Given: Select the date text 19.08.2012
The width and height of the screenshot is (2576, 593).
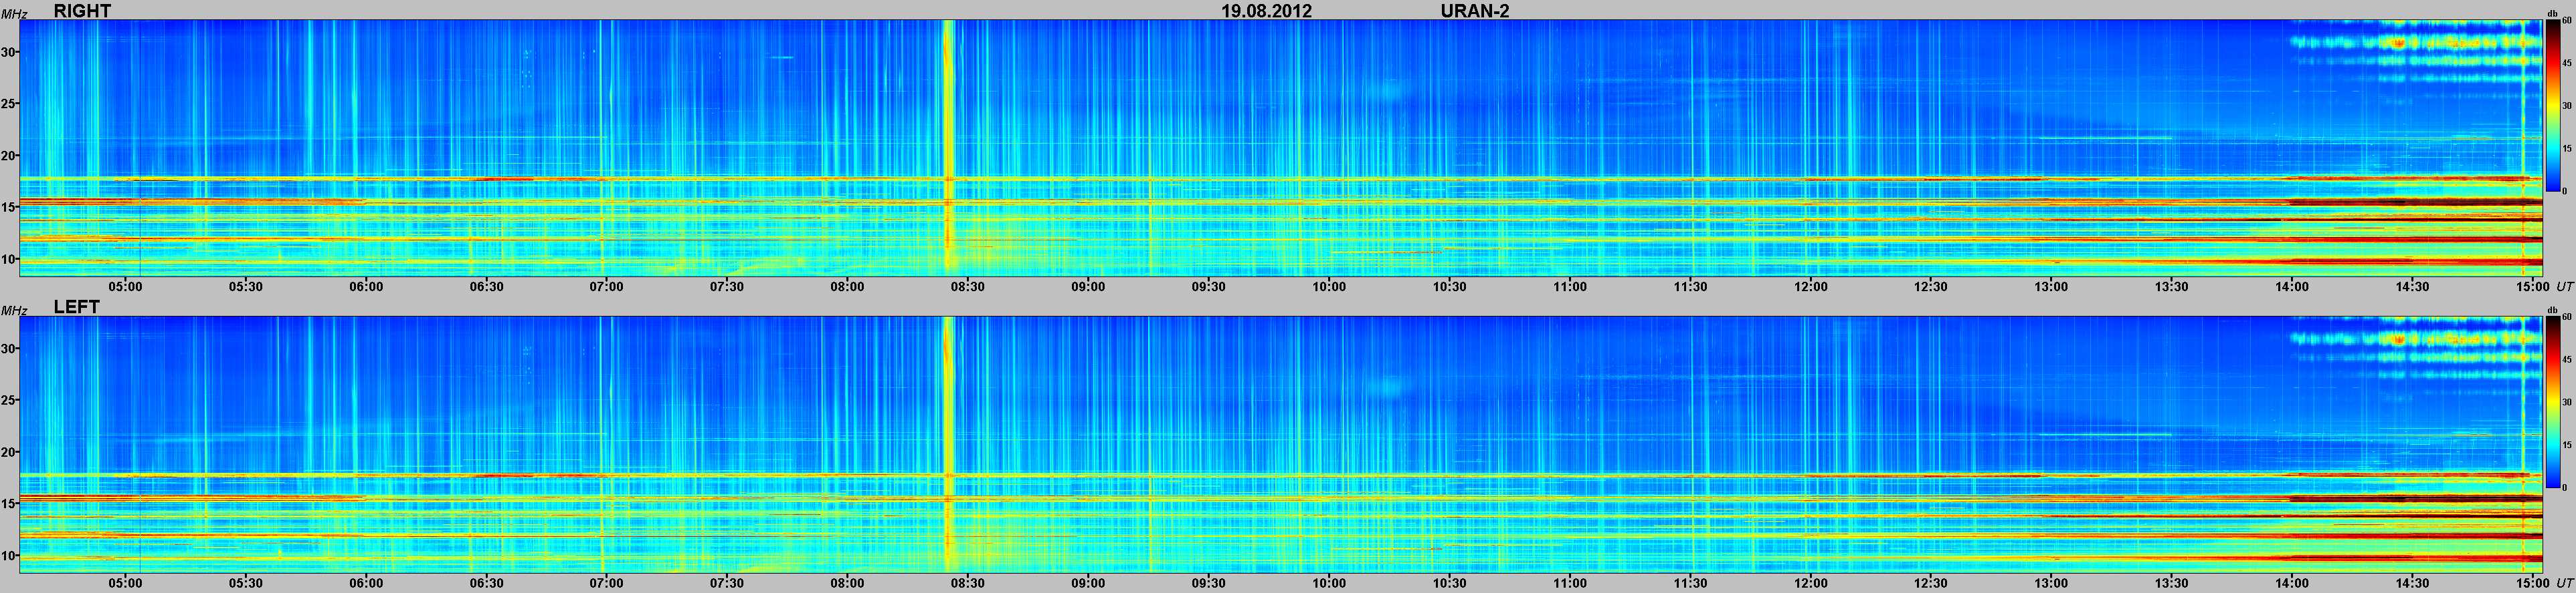Looking at the screenshot, I should pos(1267,10).
